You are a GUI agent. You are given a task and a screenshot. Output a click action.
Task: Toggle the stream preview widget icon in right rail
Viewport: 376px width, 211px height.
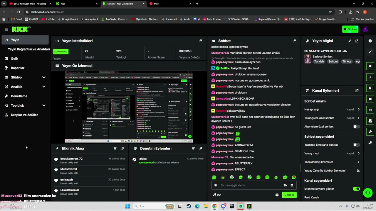coord(370,66)
